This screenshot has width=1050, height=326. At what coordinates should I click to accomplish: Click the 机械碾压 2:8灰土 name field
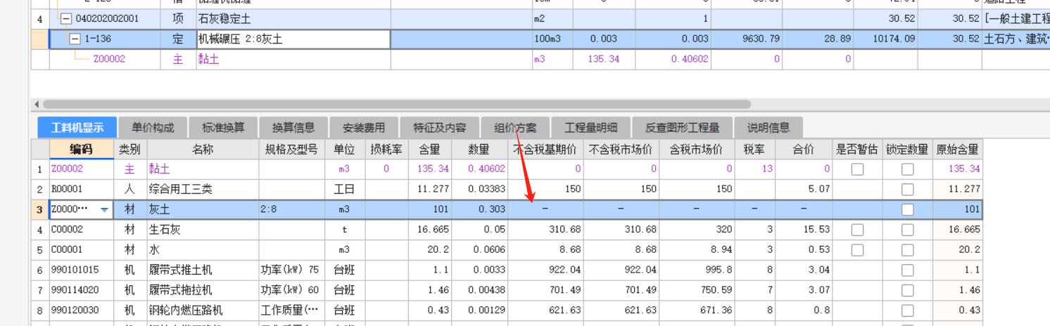pyautogui.click(x=293, y=39)
